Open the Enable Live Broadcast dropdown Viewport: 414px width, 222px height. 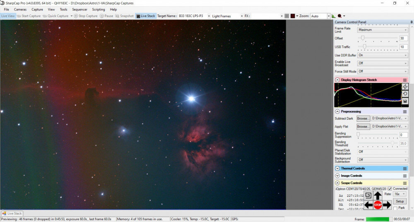(383, 63)
